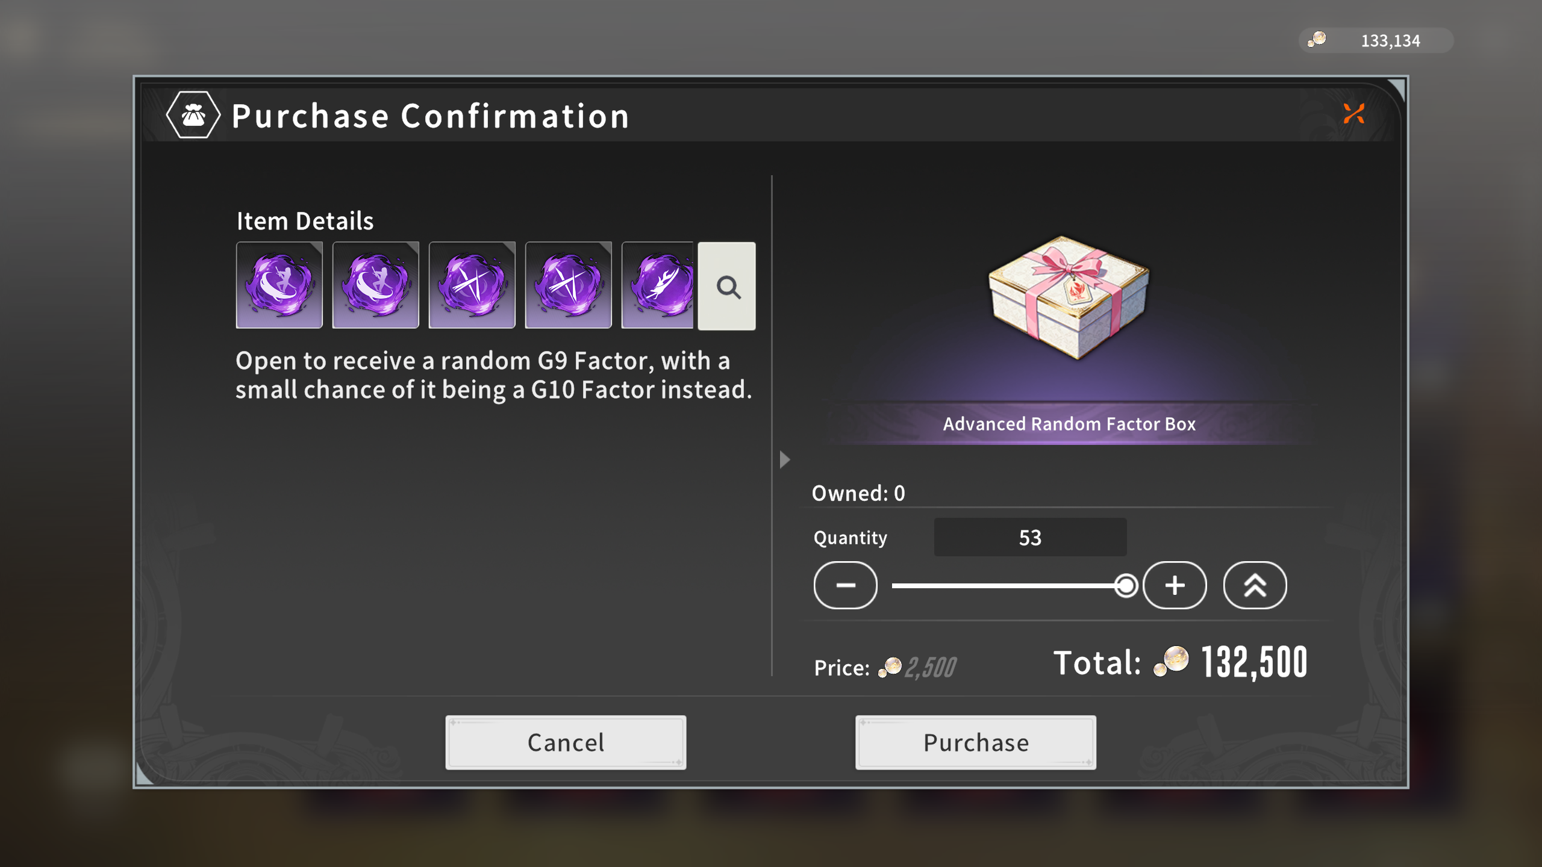Decrease quantity with the minus button

[846, 585]
